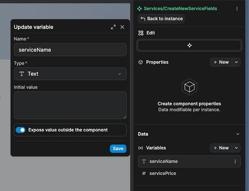This screenshot has height=191, width=249.
Task: Click the Initial value text area
Action: click(x=70, y=105)
